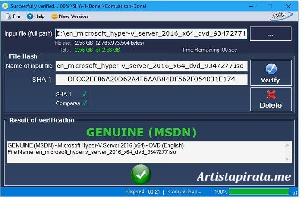Minimize the window

(251, 6)
